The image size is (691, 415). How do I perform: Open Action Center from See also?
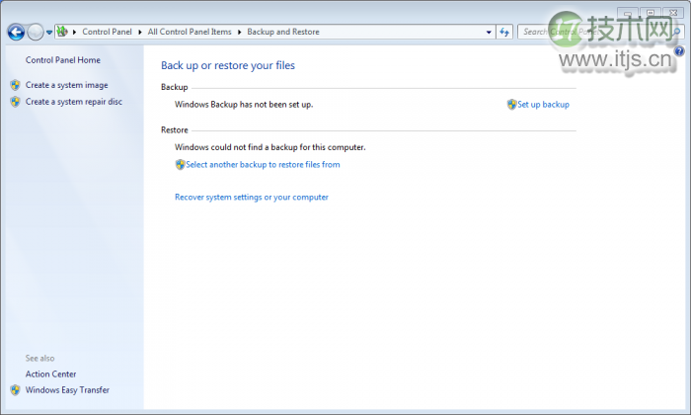[x=50, y=373]
